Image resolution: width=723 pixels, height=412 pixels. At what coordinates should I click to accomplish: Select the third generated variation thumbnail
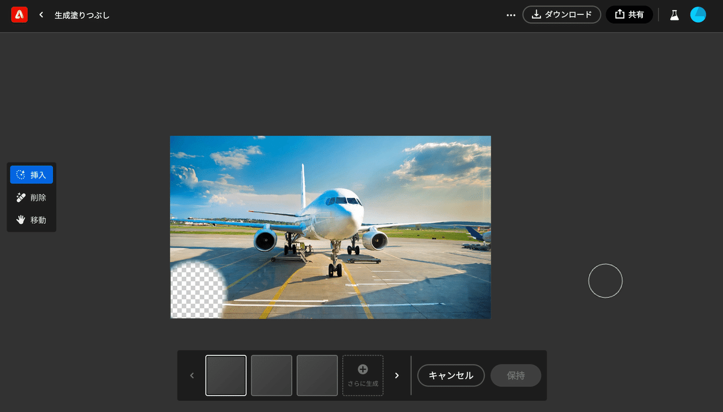click(317, 375)
